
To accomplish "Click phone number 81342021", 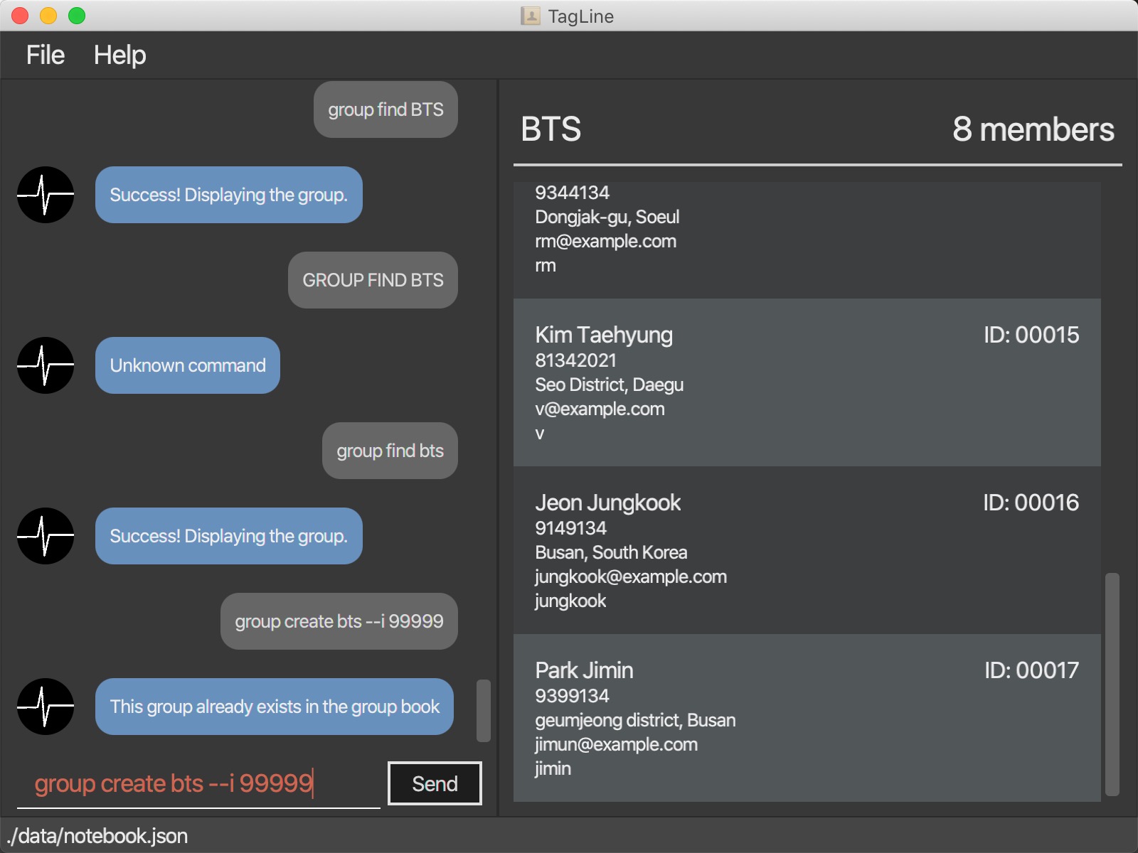I will point(575,360).
